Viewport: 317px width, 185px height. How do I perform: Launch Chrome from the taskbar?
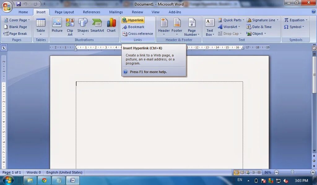[44, 180]
